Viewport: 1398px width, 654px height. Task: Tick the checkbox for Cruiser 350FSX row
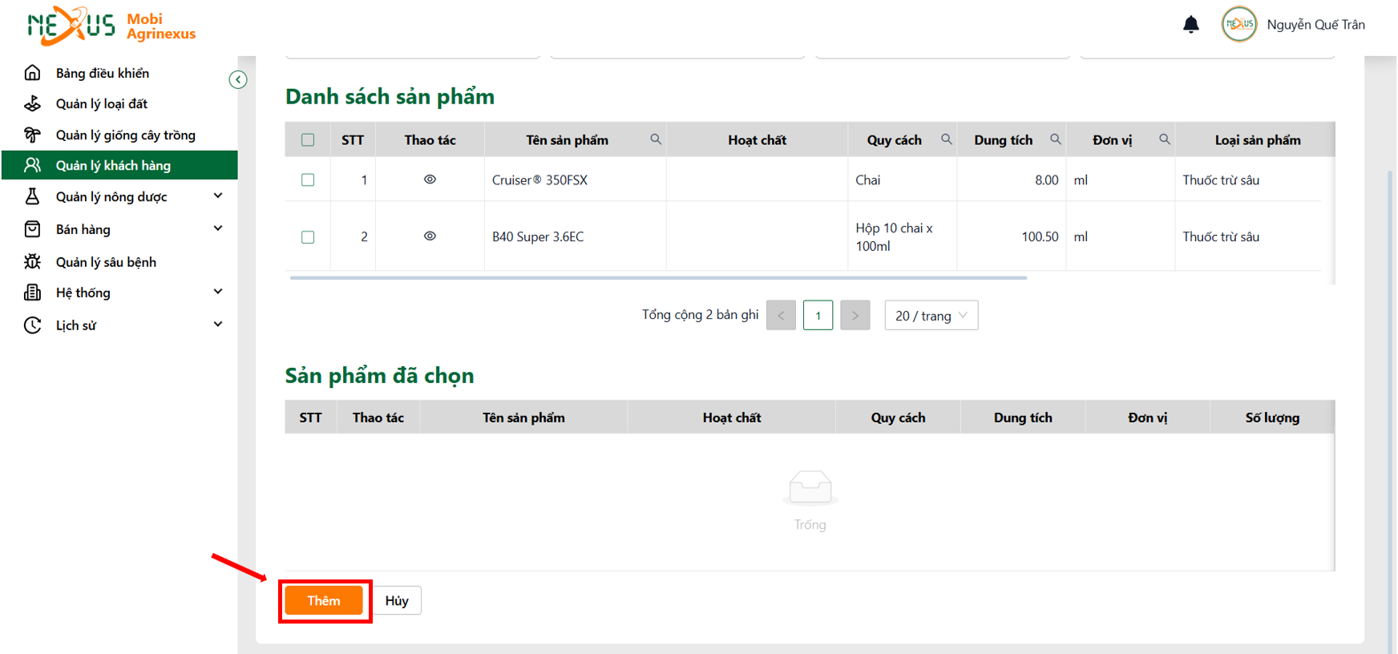point(308,180)
